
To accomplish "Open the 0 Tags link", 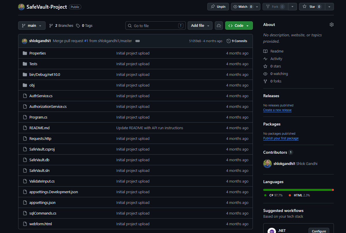I will [84, 26].
